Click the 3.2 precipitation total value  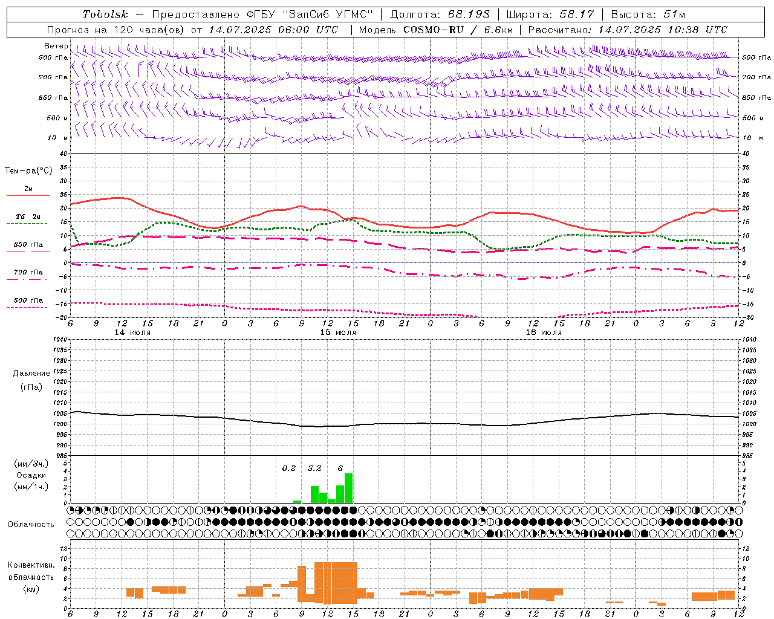314,468
